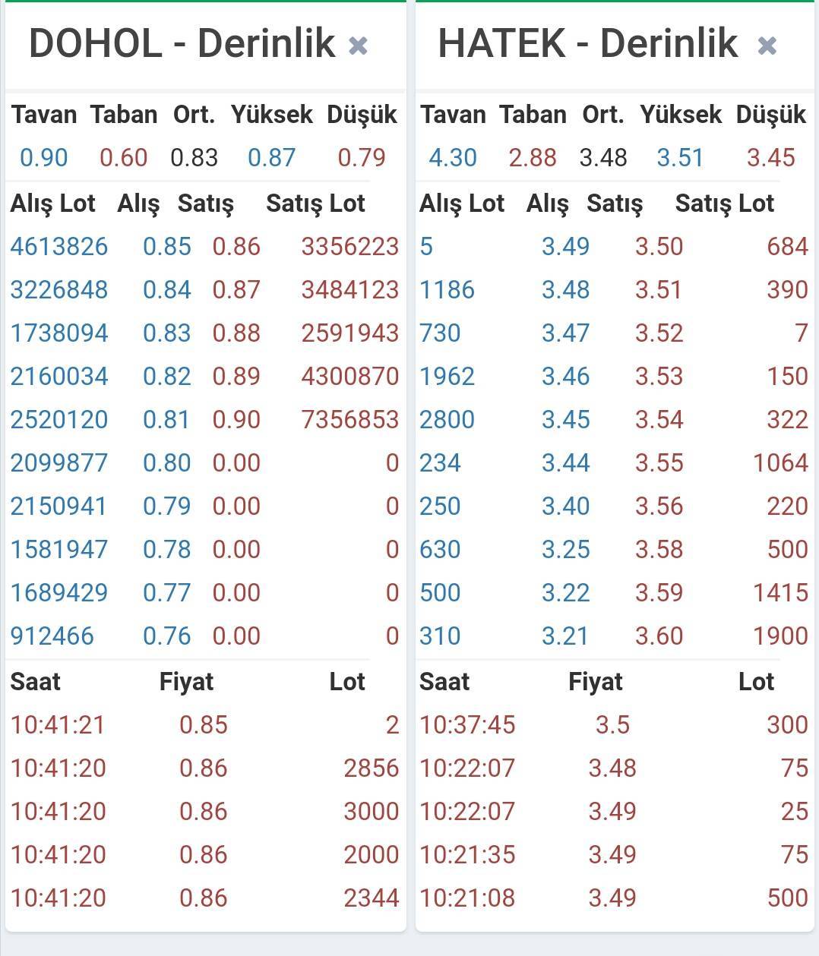Image resolution: width=819 pixels, height=956 pixels.
Task: Select HATEK best bid price 3.49
Action: (565, 247)
